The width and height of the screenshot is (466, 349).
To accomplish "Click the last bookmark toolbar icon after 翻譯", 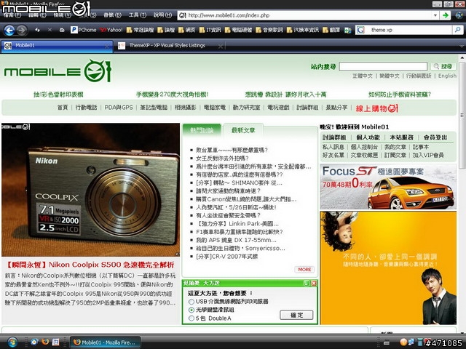I will (x=347, y=30).
